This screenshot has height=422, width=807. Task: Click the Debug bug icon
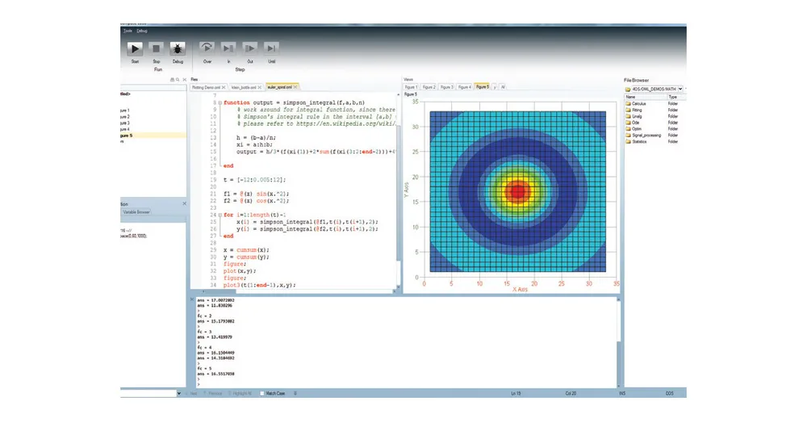tap(178, 49)
